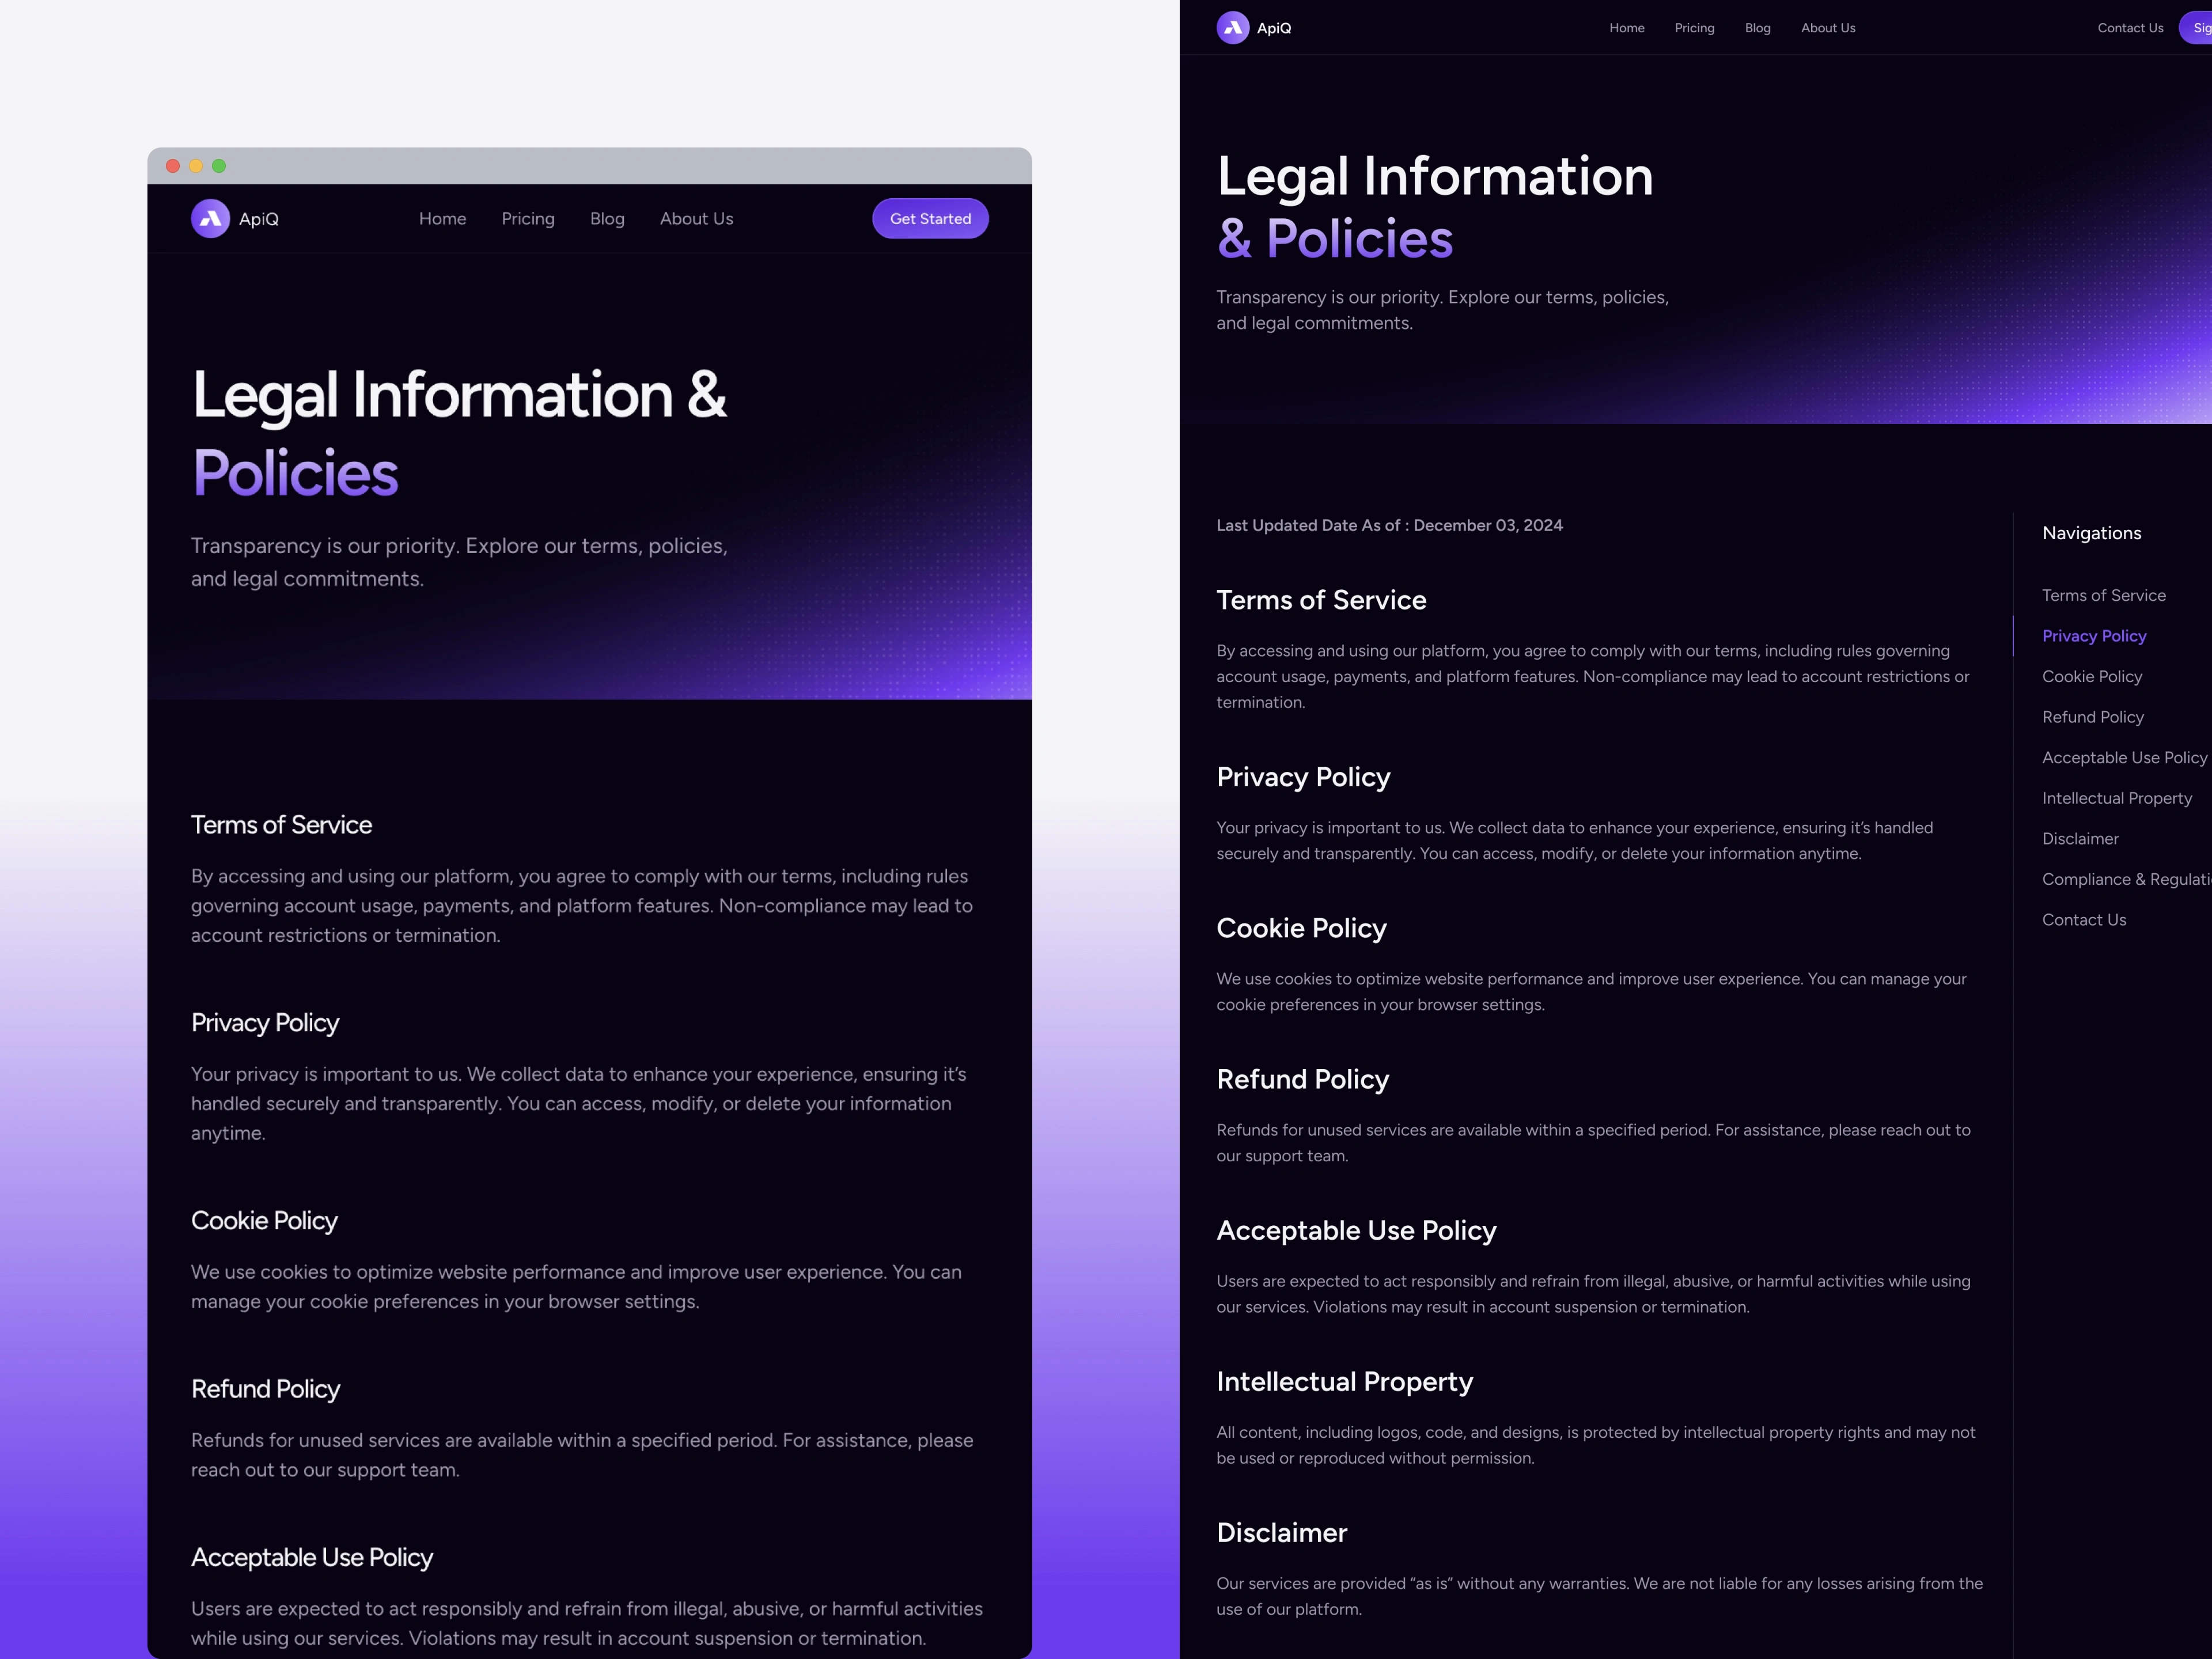Screen dimensions: 2212x1659
Task: Click the yellow minimize dot of the mockup window
Action: tap(196, 166)
